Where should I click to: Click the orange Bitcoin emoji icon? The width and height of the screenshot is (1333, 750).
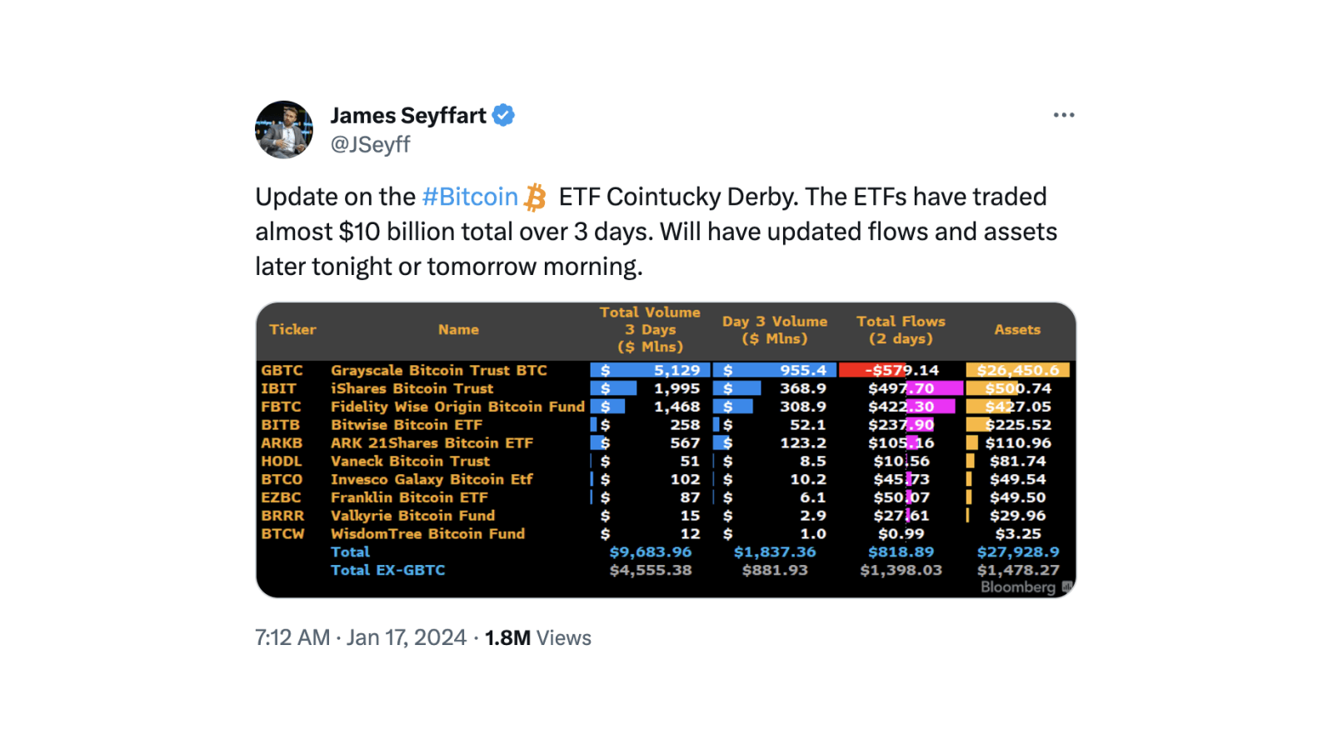[x=536, y=197]
